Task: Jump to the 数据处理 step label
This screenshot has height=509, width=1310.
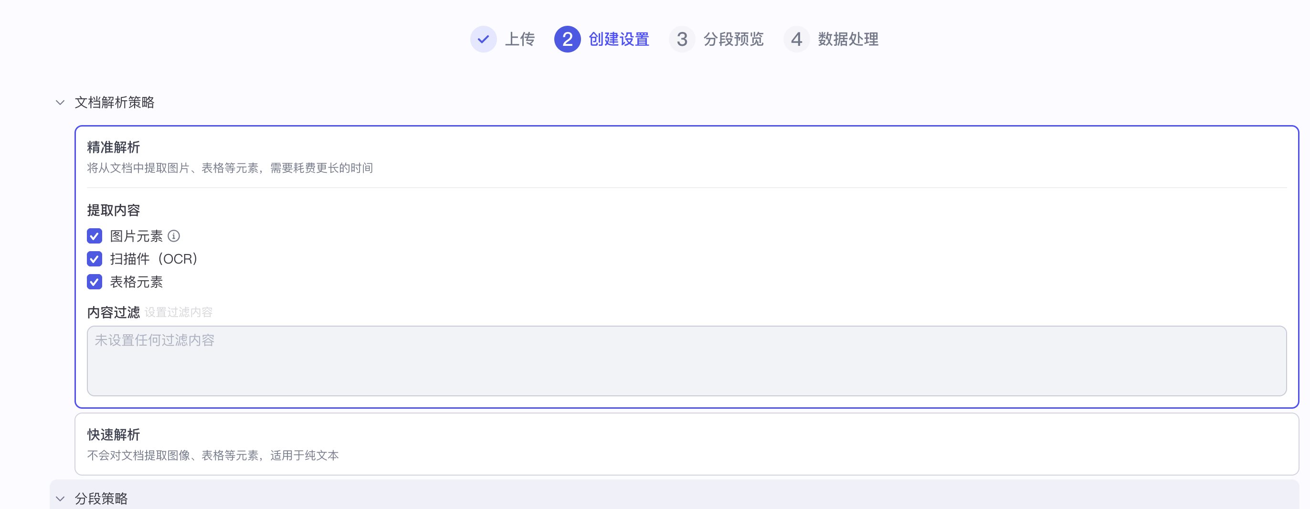Action: point(848,39)
